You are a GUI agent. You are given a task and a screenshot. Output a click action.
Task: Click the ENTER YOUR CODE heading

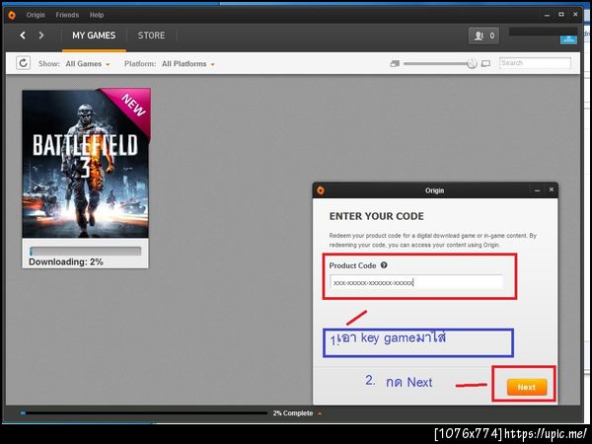pyautogui.click(x=377, y=216)
